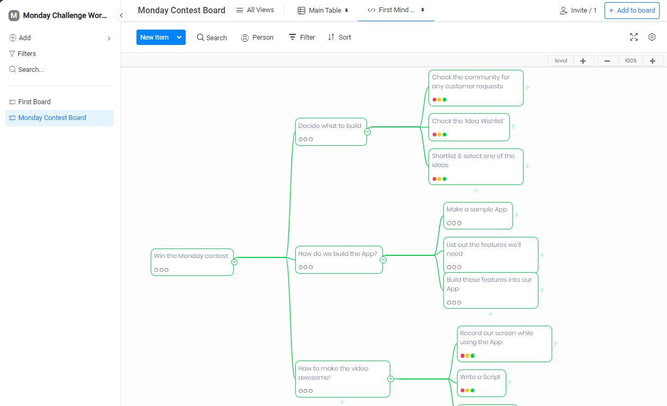Add sibling below video awesome node with plus
The image size is (667, 406).
[x=342, y=402]
